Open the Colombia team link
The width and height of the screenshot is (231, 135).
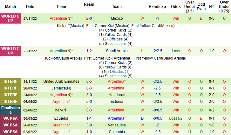(117, 131)
